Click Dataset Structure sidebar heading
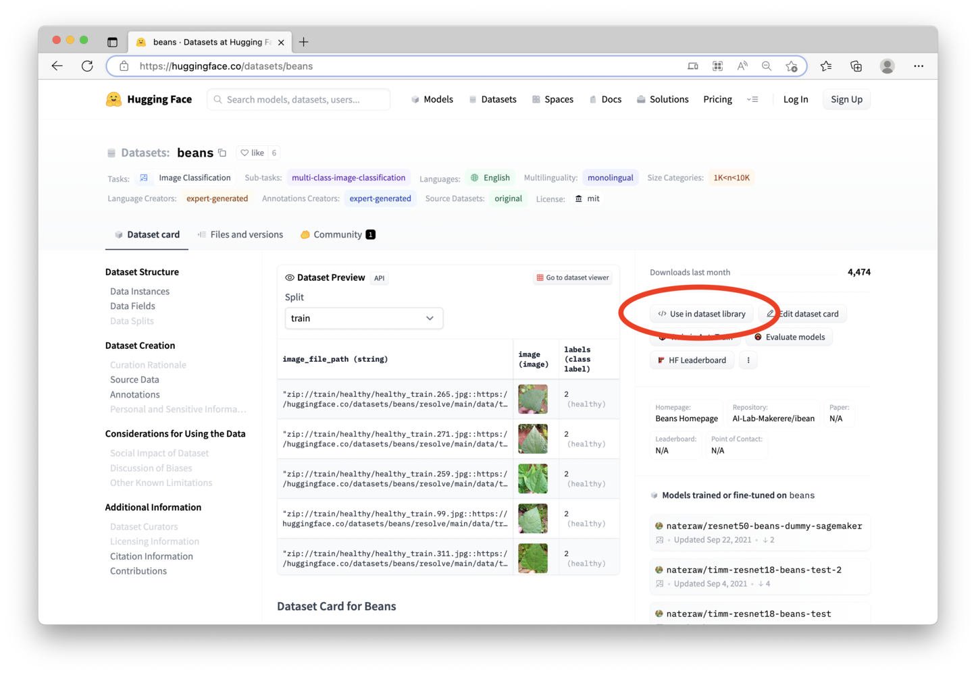976x675 pixels. coord(142,272)
